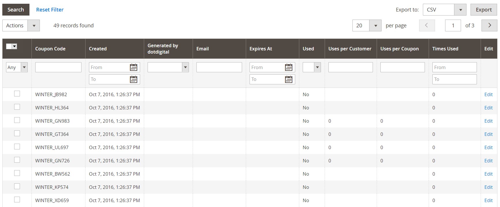
Task: Focus the Times Used From field
Action: pyautogui.click(x=455, y=67)
